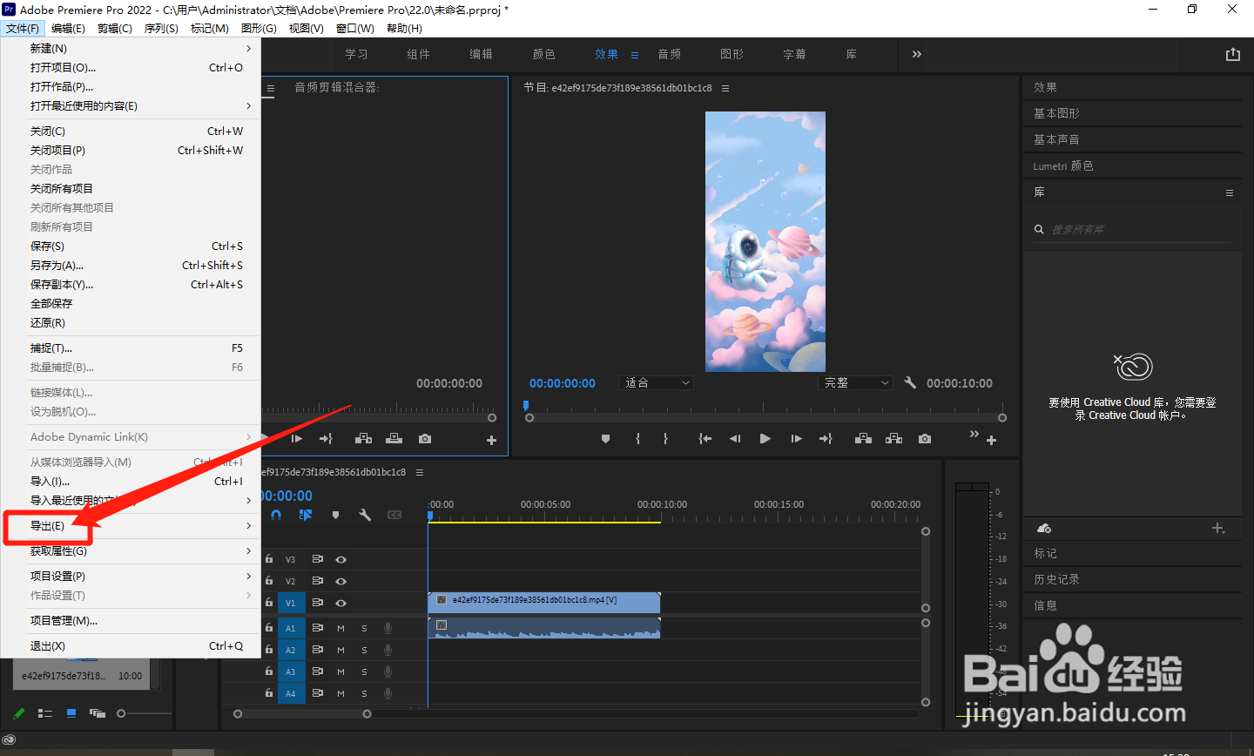Expand the 获取属性(G) submenu
The height and width of the screenshot is (756, 1254).
[131, 551]
